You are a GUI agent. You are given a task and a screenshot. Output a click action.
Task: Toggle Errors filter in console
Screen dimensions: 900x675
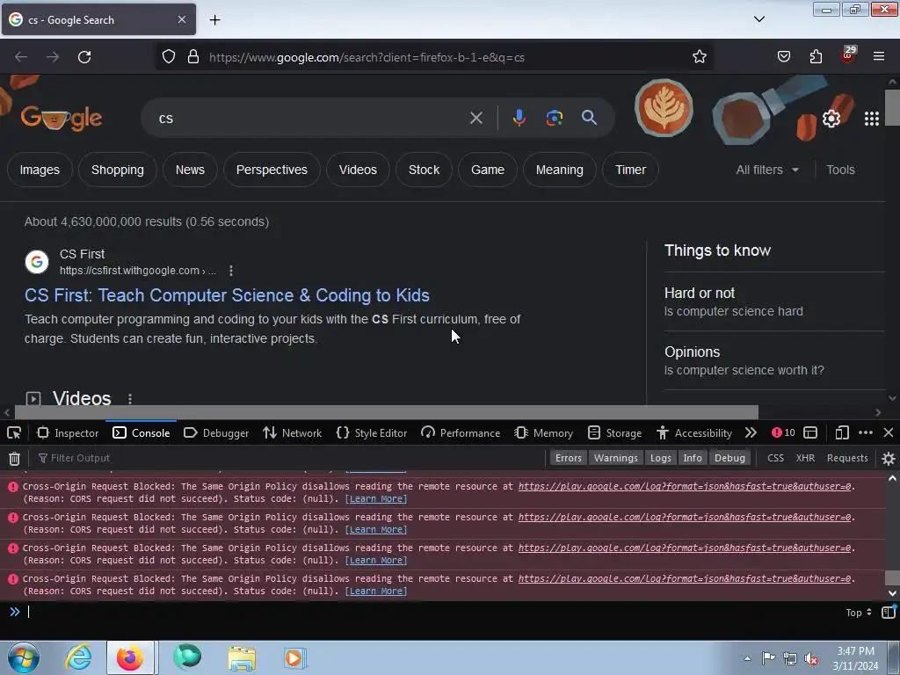coord(569,458)
